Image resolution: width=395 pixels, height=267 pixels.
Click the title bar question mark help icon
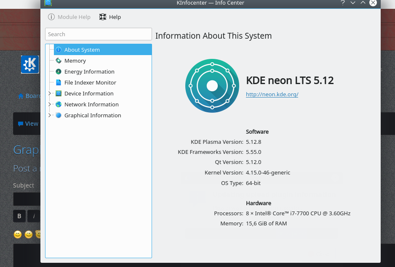[x=343, y=3]
